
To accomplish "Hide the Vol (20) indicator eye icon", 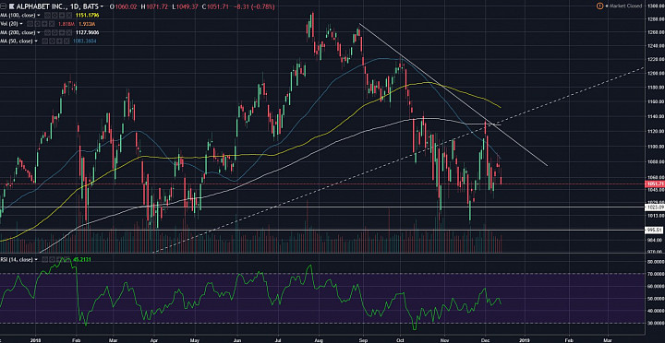I will [30, 24].
